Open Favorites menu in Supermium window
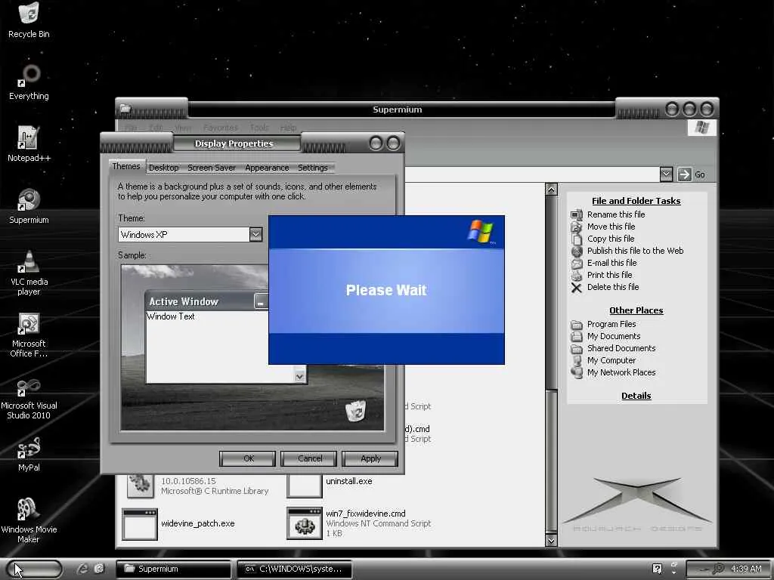The image size is (774, 580). (220, 127)
